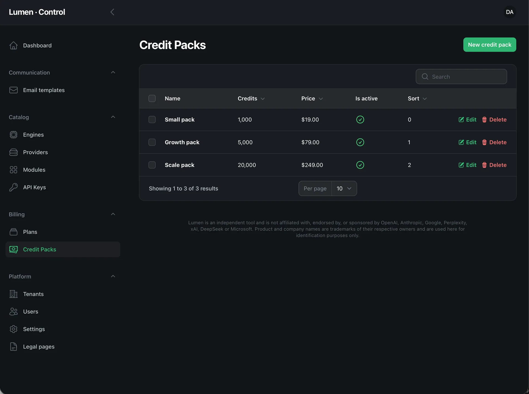
Task: Open the Per page 10 dropdown
Action: point(344,189)
